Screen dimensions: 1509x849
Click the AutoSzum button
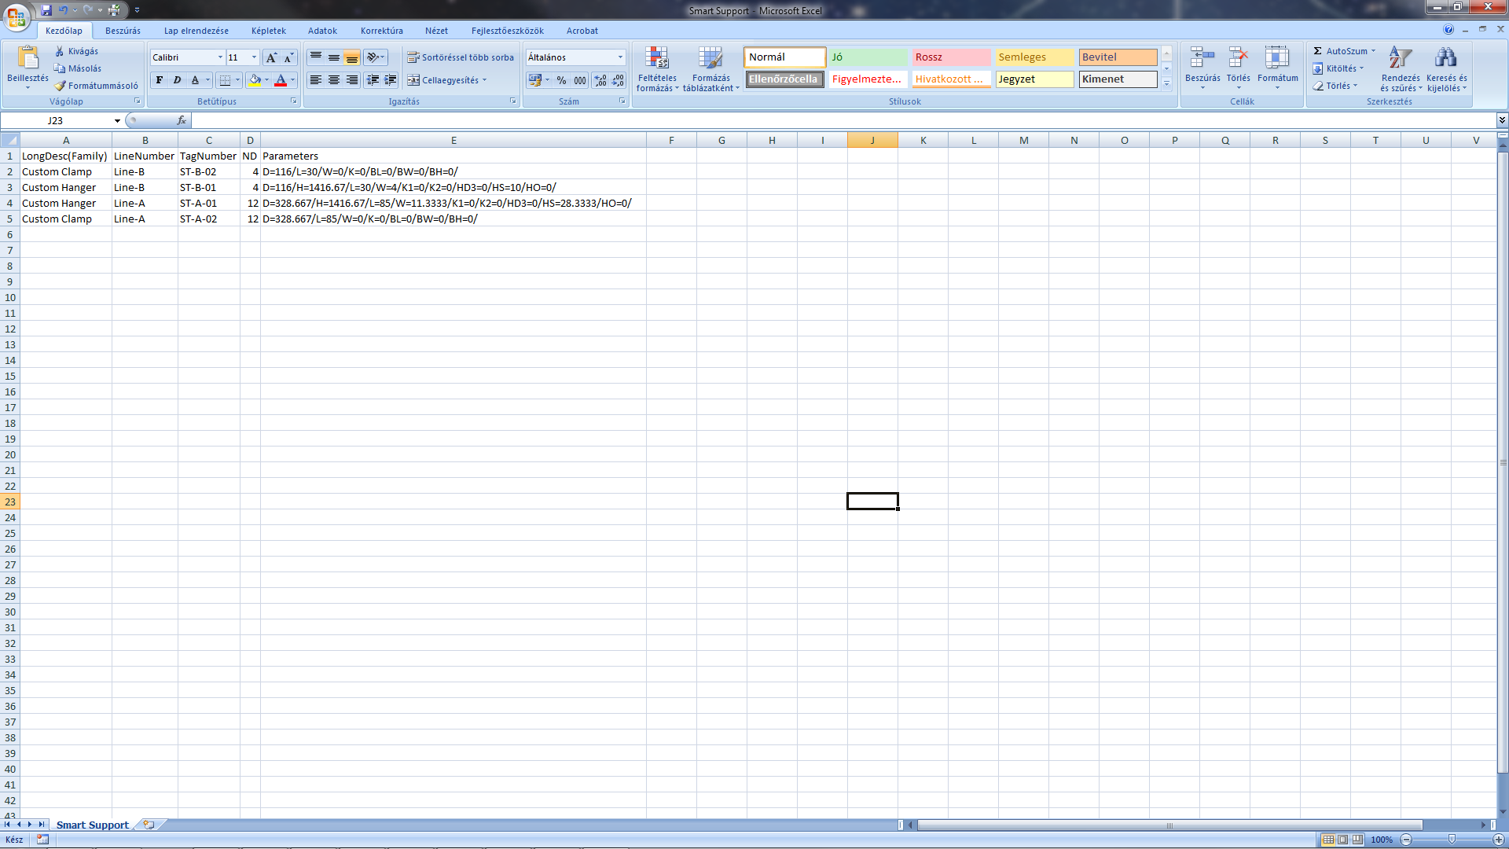(x=1345, y=51)
